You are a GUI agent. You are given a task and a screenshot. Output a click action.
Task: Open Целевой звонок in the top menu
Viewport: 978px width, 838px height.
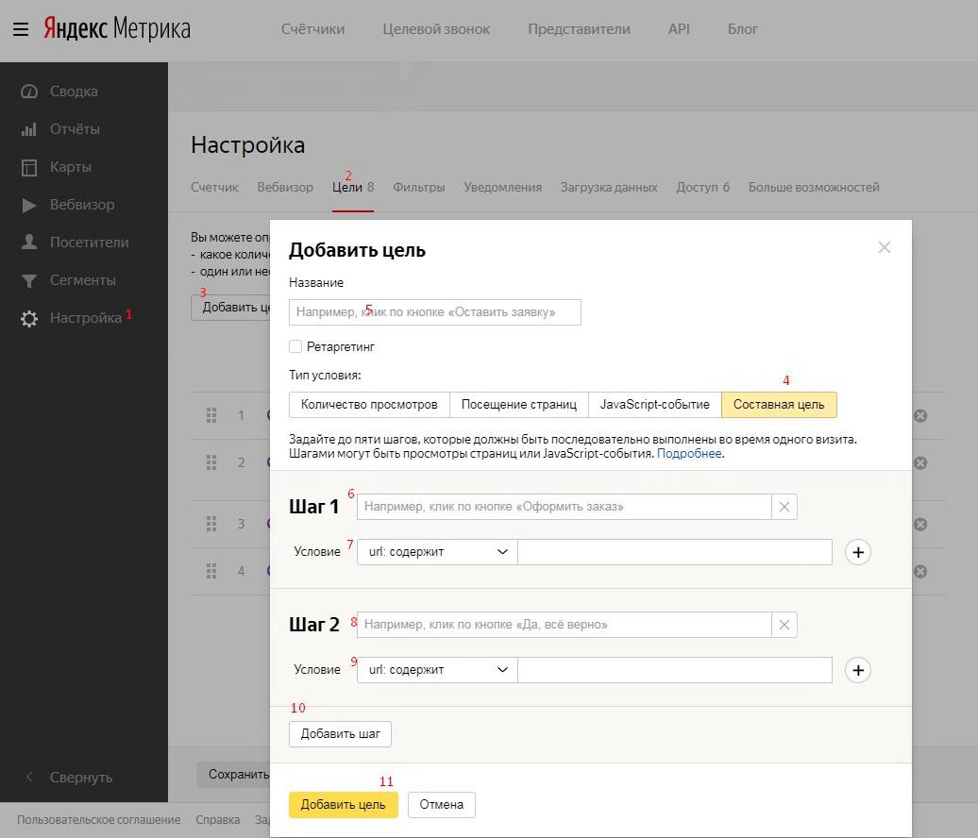[x=436, y=28]
